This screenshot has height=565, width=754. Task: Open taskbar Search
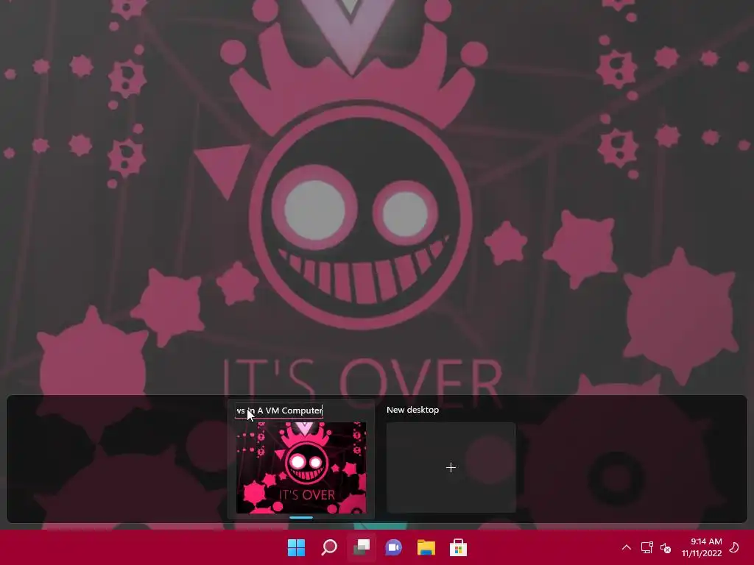(x=329, y=547)
